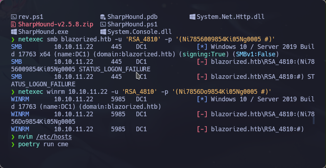Click the first WINRM [*] status marker
The height and width of the screenshot is (168, 326).
202,99
